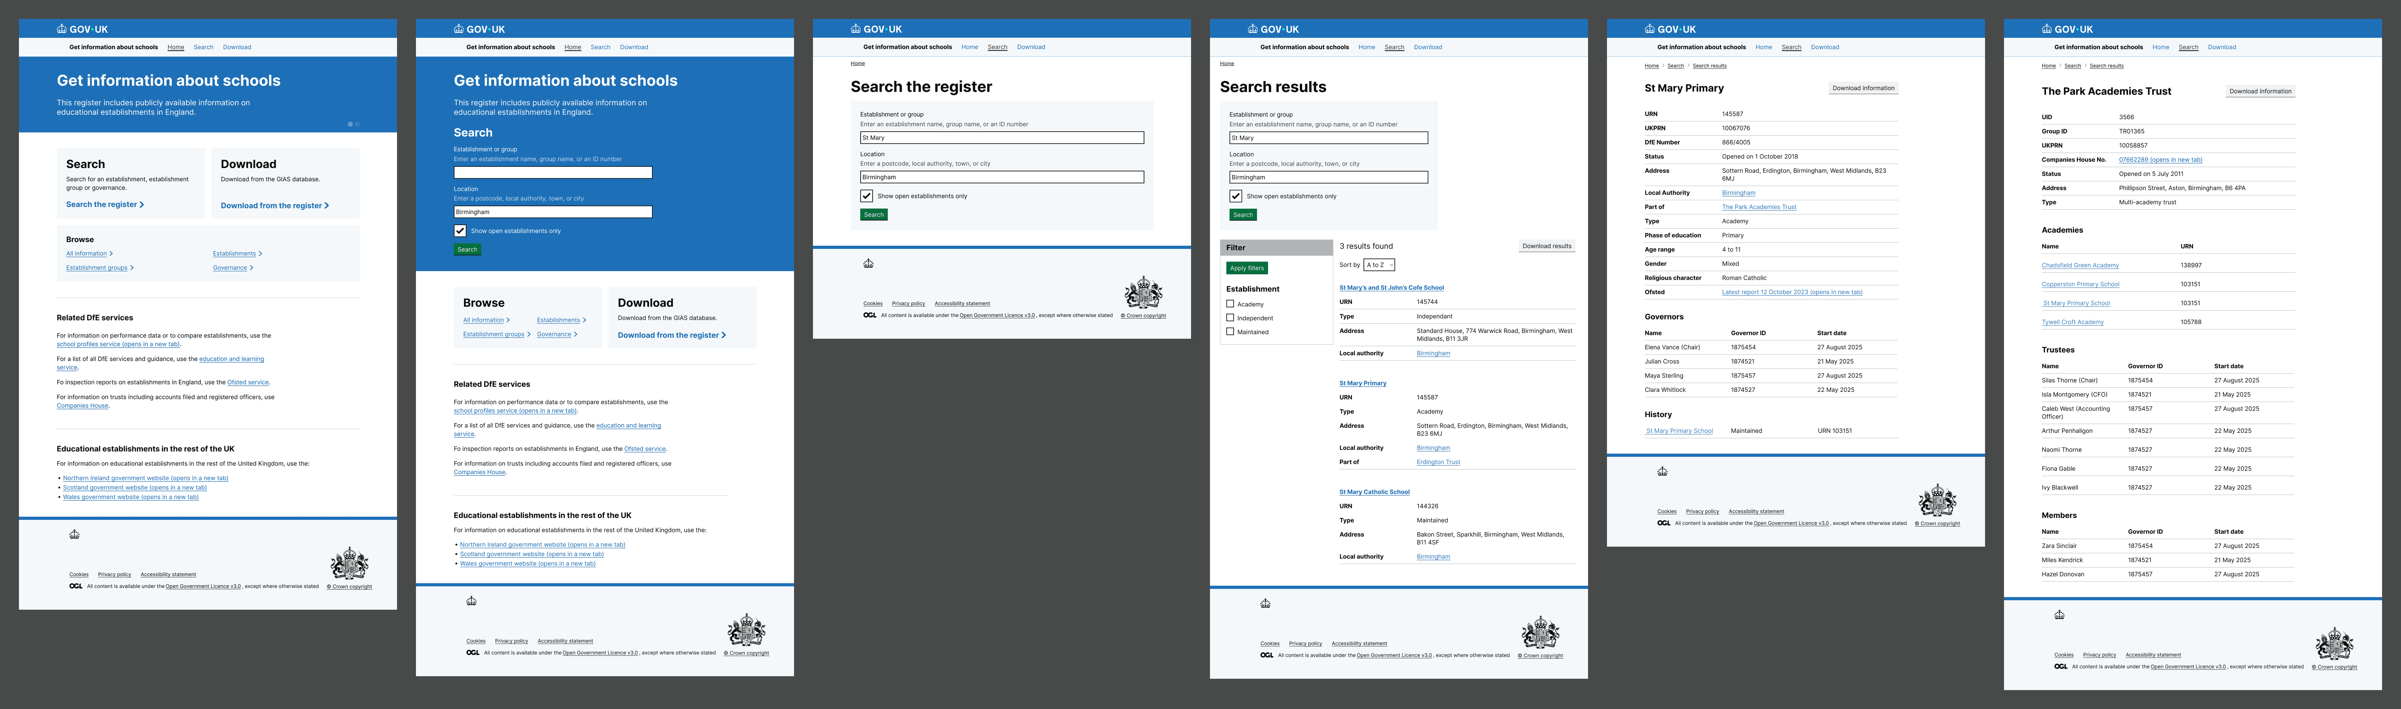Open 'Latest report 12 October 2023' Ofsted link
Viewport: 2401px width, 709px height.
tap(1792, 293)
